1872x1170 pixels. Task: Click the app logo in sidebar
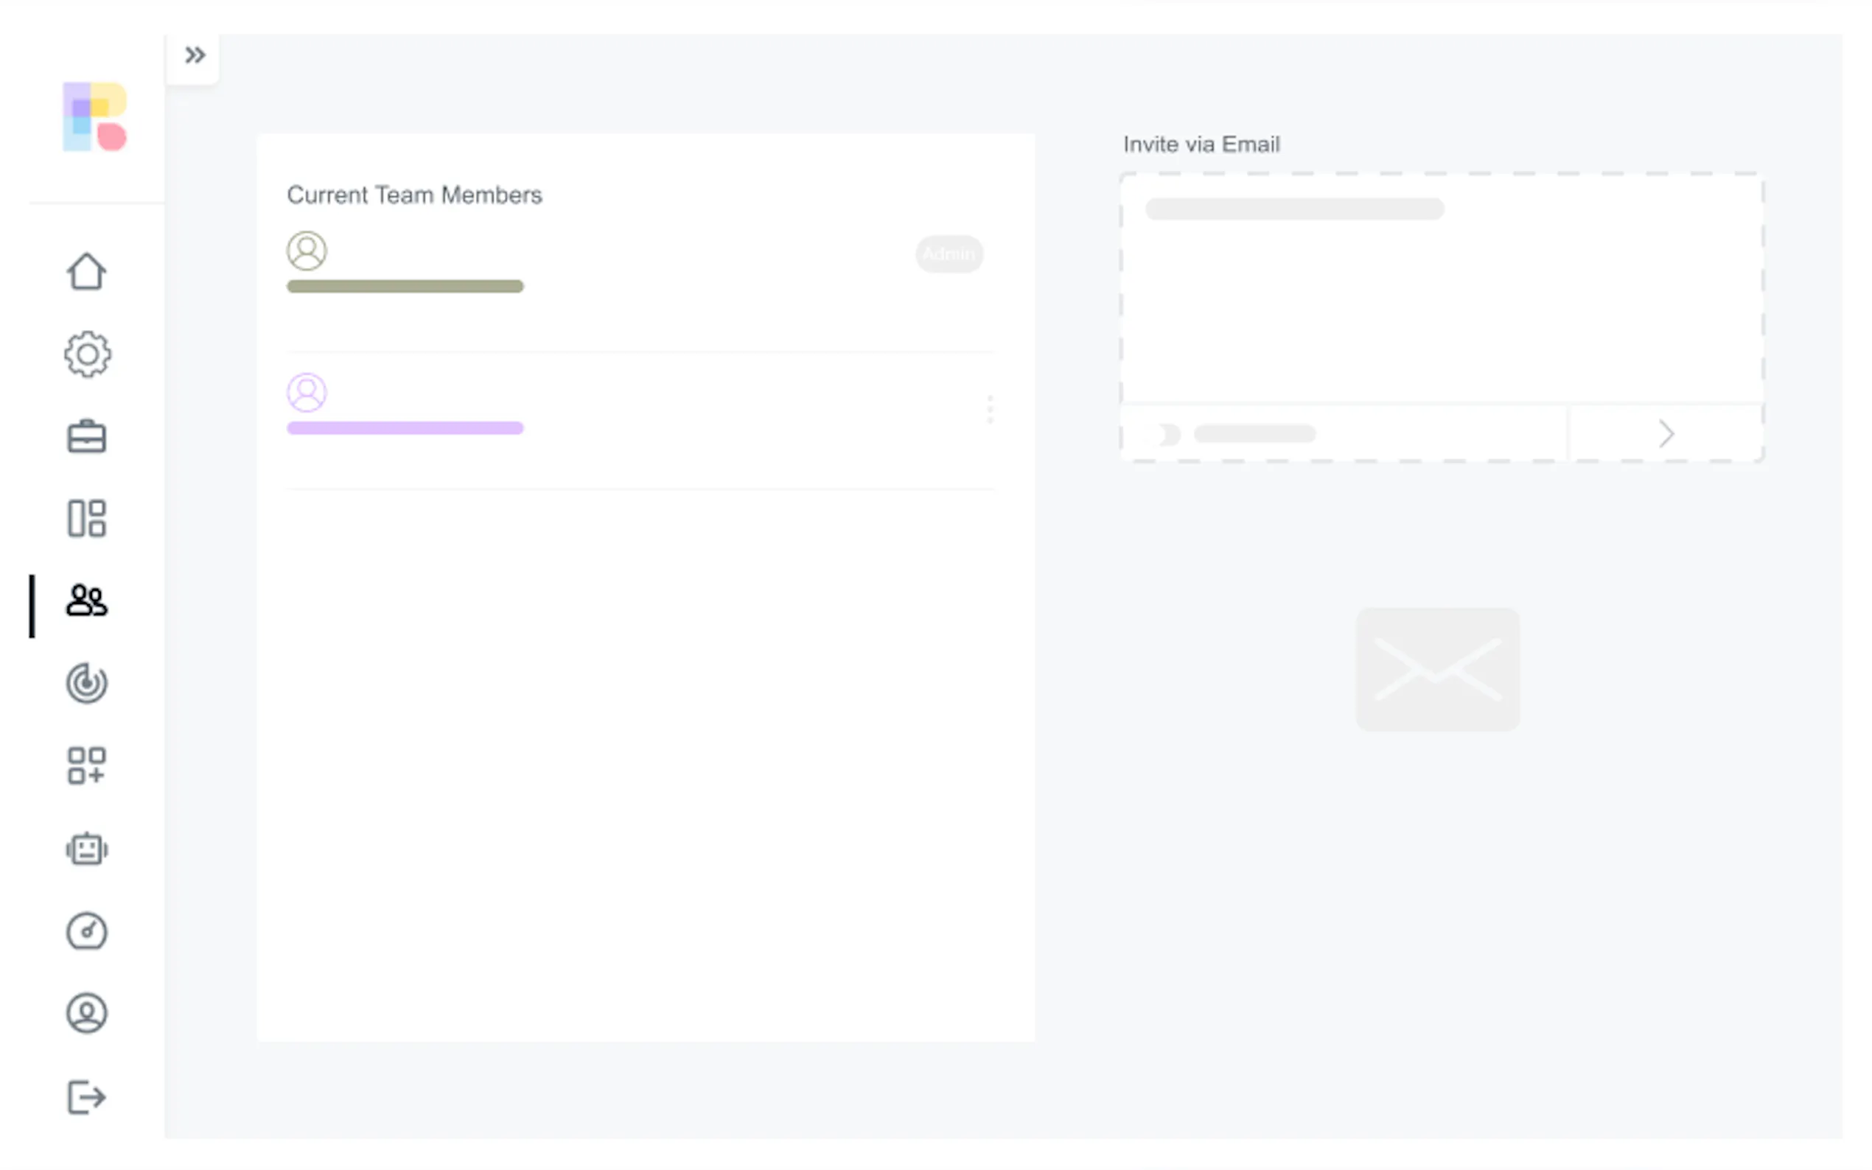point(94,117)
